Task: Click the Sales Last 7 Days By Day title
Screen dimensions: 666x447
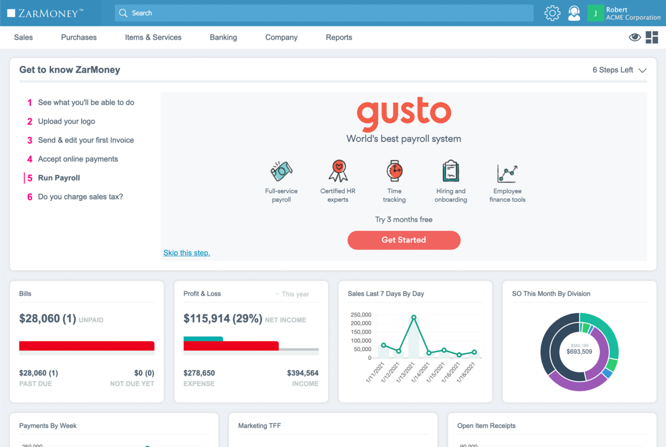Action: coord(386,294)
